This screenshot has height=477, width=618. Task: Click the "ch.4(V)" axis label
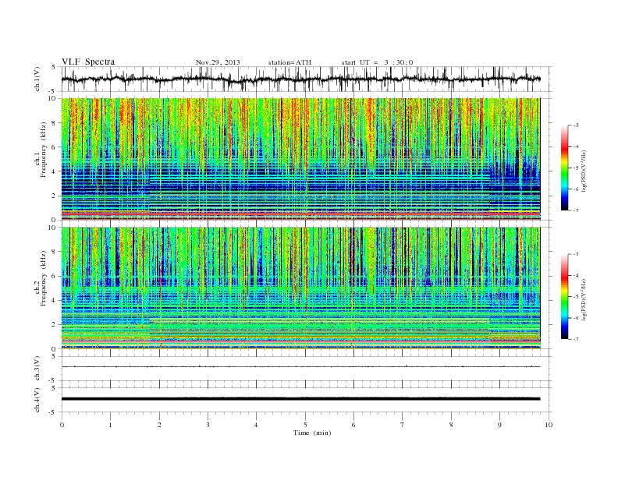click(37, 400)
